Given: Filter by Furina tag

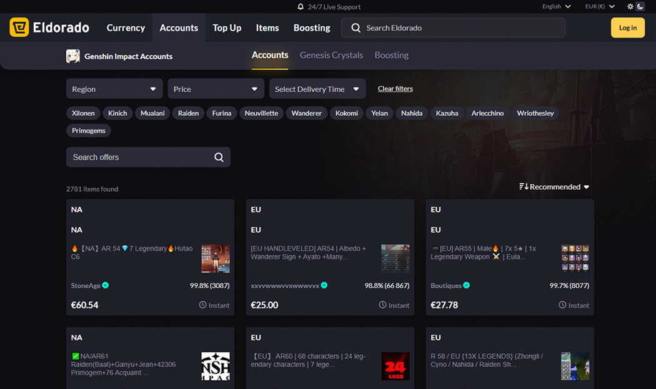Looking at the screenshot, I should (x=222, y=114).
